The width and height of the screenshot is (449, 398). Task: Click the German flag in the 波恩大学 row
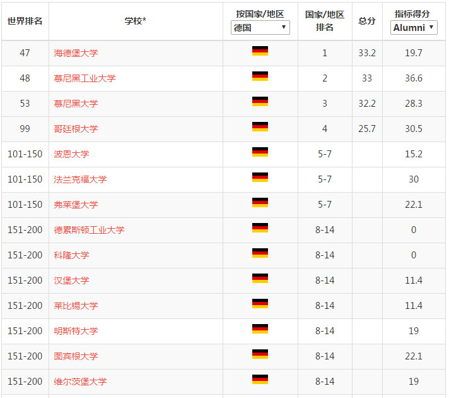point(260,152)
